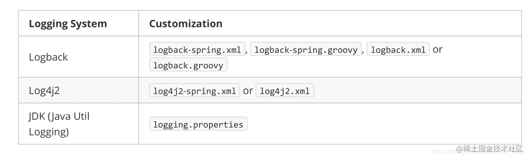Click the log4j2-spring.xml code label

(195, 91)
